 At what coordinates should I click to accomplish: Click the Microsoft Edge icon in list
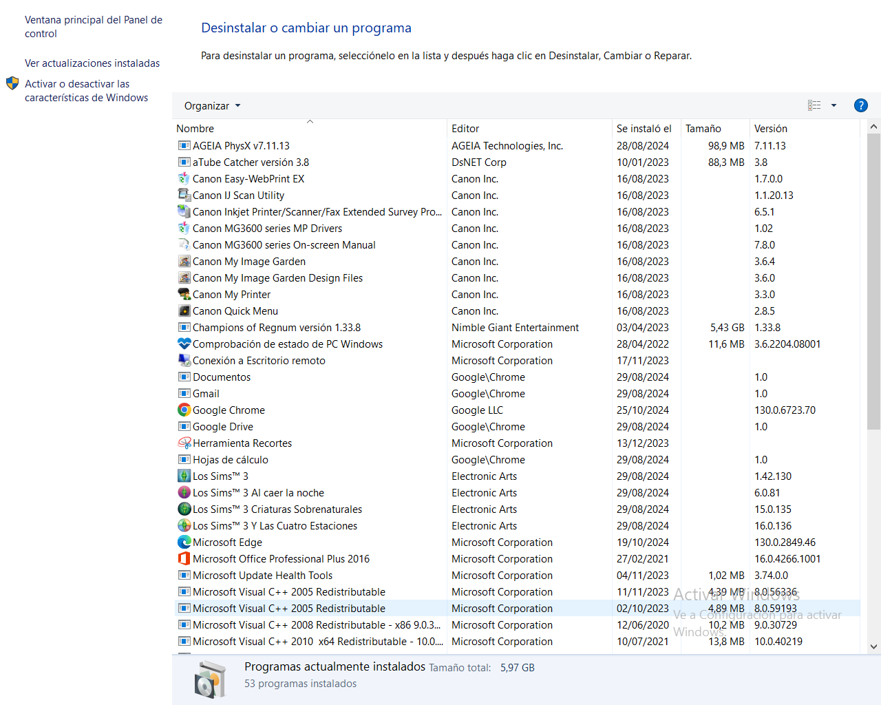pyautogui.click(x=184, y=542)
